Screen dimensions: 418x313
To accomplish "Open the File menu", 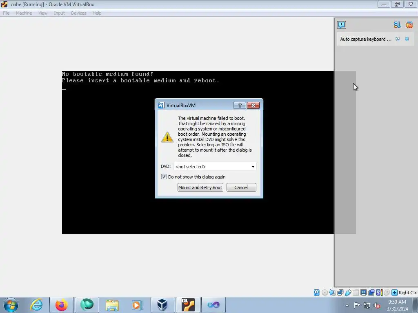I will (x=6, y=13).
